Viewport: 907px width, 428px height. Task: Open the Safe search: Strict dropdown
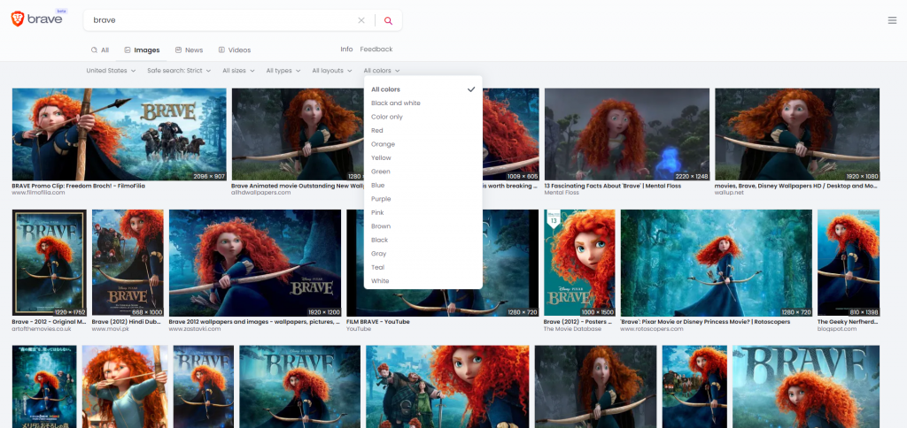tap(179, 71)
